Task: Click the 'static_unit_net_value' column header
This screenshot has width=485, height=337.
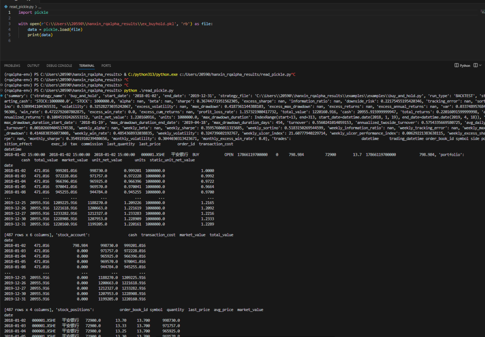Action: 172,160
